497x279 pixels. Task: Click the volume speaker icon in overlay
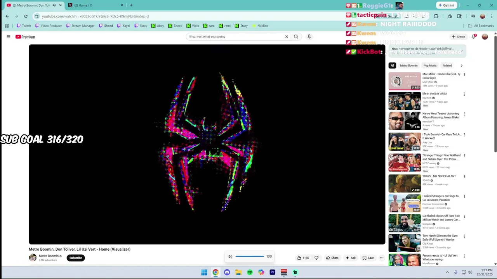coord(230,257)
